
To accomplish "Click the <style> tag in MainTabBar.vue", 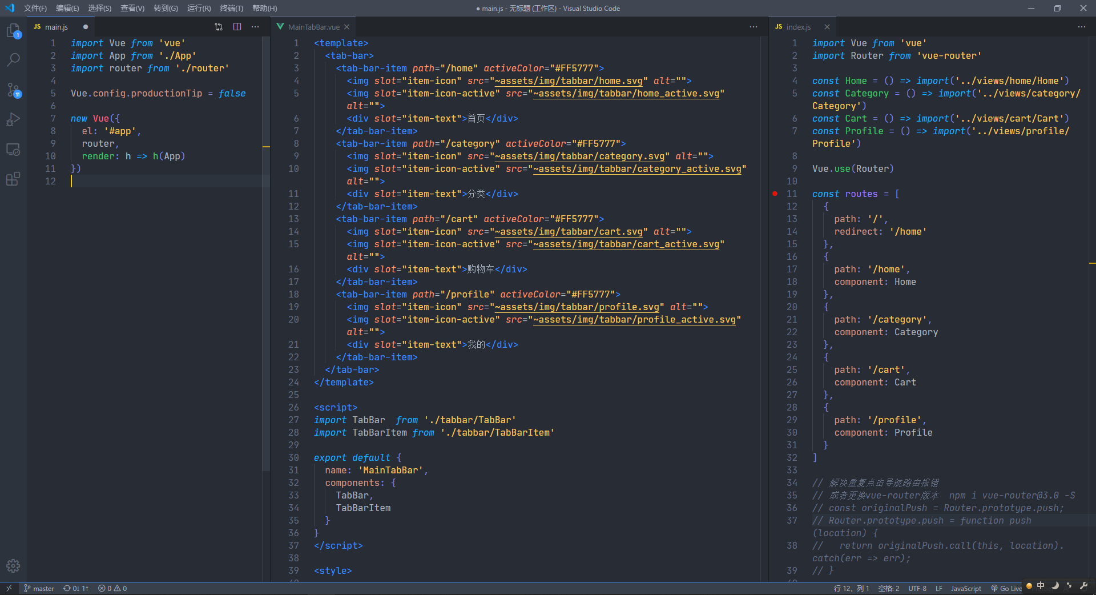I will point(333,571).
